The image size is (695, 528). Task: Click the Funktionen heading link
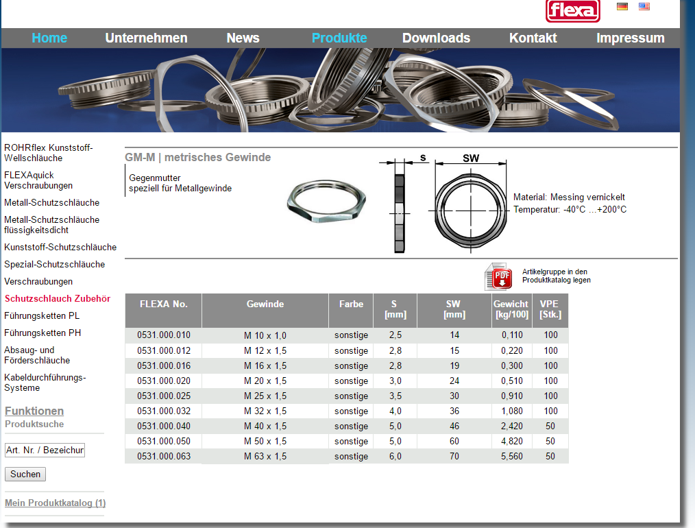(34, 411)
